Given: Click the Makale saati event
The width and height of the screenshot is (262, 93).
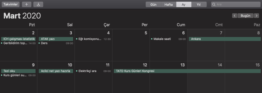Looking at the screenshot, I should [x=168, y=39].
